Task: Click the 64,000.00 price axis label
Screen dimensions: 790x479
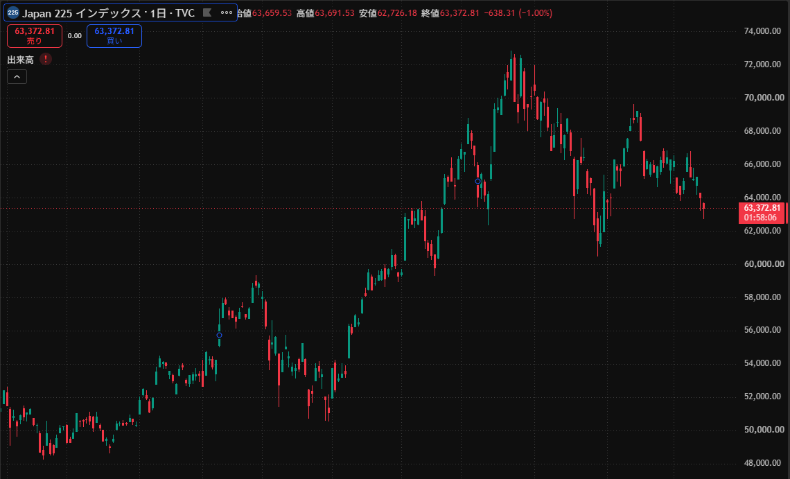Action: tap(762, 198)
